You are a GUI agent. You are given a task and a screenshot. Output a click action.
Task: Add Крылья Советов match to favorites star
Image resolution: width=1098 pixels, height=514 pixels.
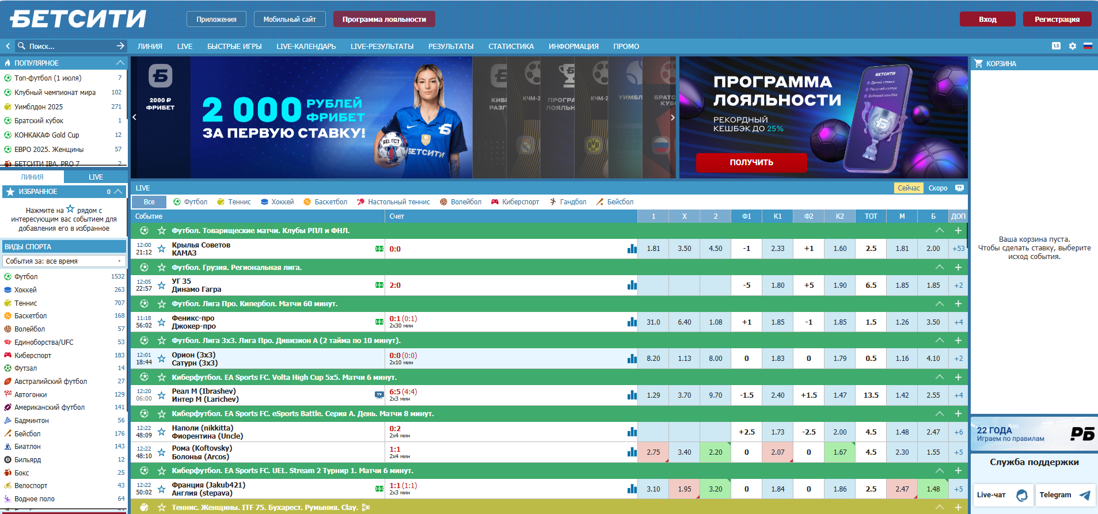[x=162, y=249]
